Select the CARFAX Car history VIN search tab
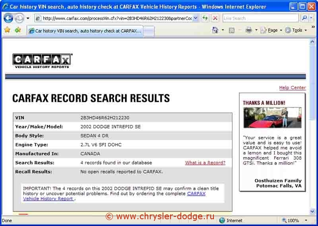 click(85, 31)
